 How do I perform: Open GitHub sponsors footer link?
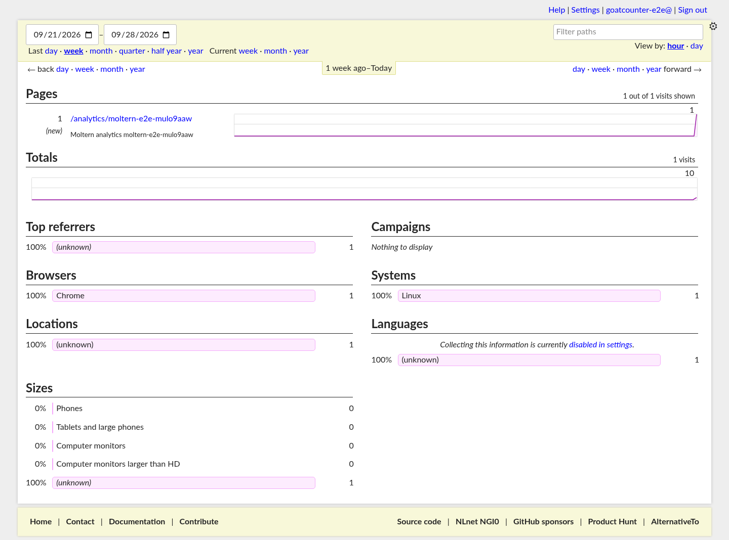[543, 522]
